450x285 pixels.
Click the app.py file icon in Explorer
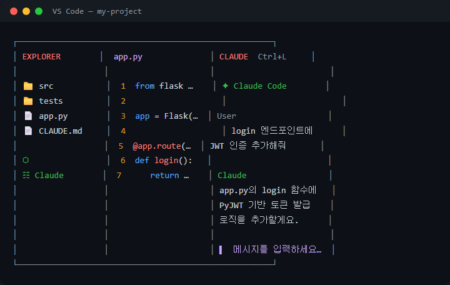[x=28, y=116]
